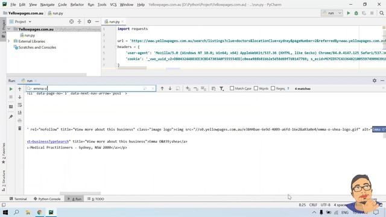Enable the Words checkbox
This screenshot has height=217, width=386.
click(x=256, y=88)
